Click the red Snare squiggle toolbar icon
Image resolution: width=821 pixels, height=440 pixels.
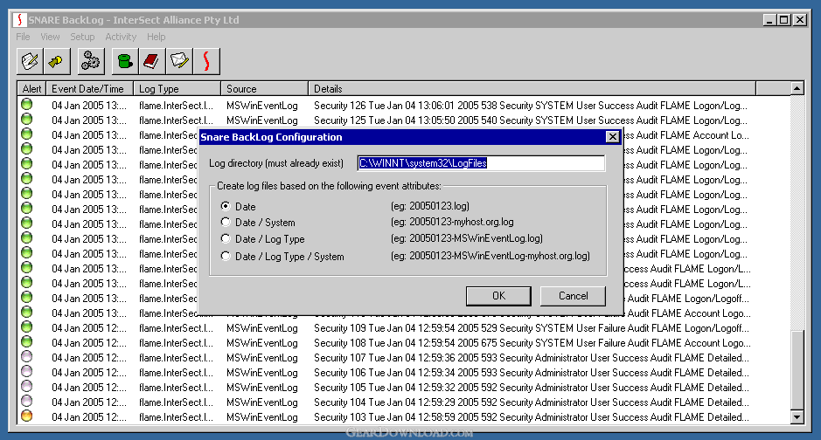[205, 60]
